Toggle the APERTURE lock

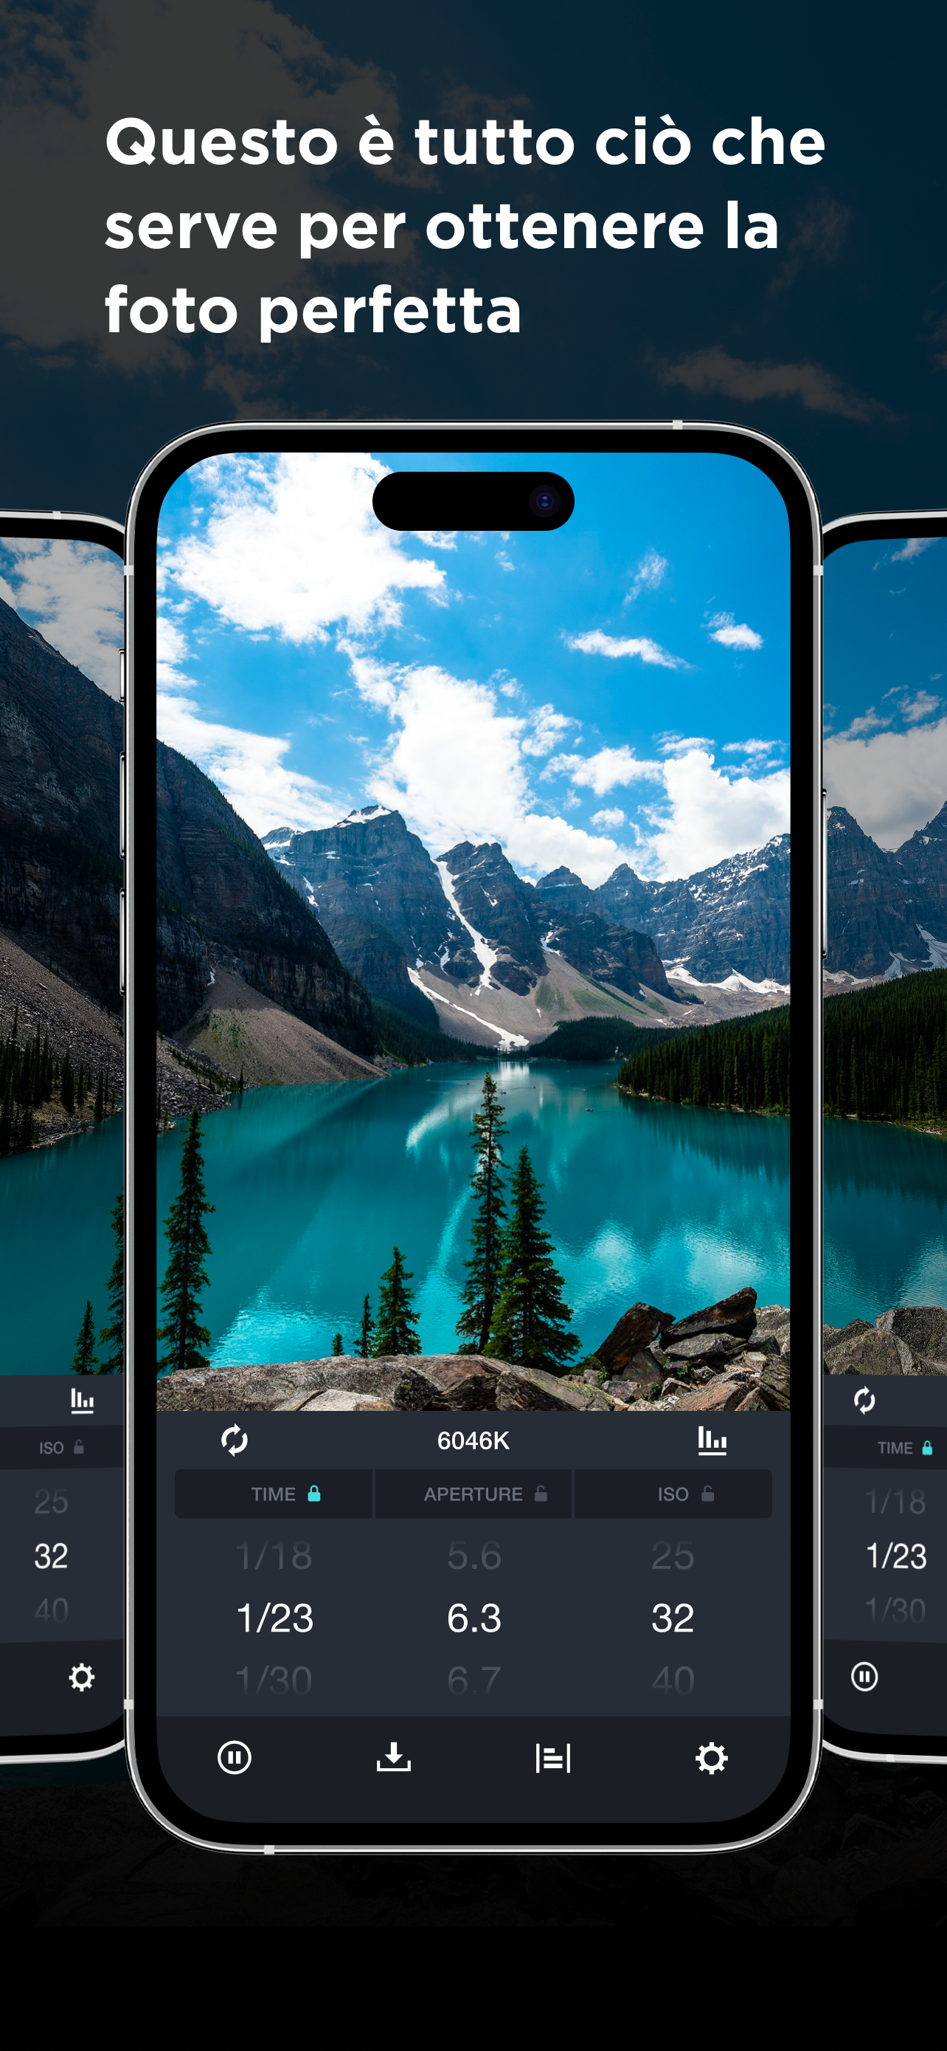click(x=541, y=1494)
